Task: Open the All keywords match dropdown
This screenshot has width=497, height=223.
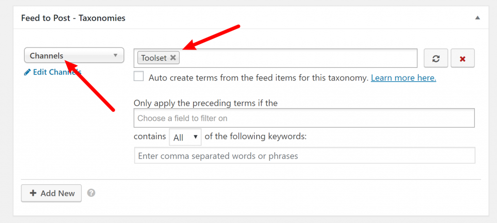Action: tap(185, 137)
